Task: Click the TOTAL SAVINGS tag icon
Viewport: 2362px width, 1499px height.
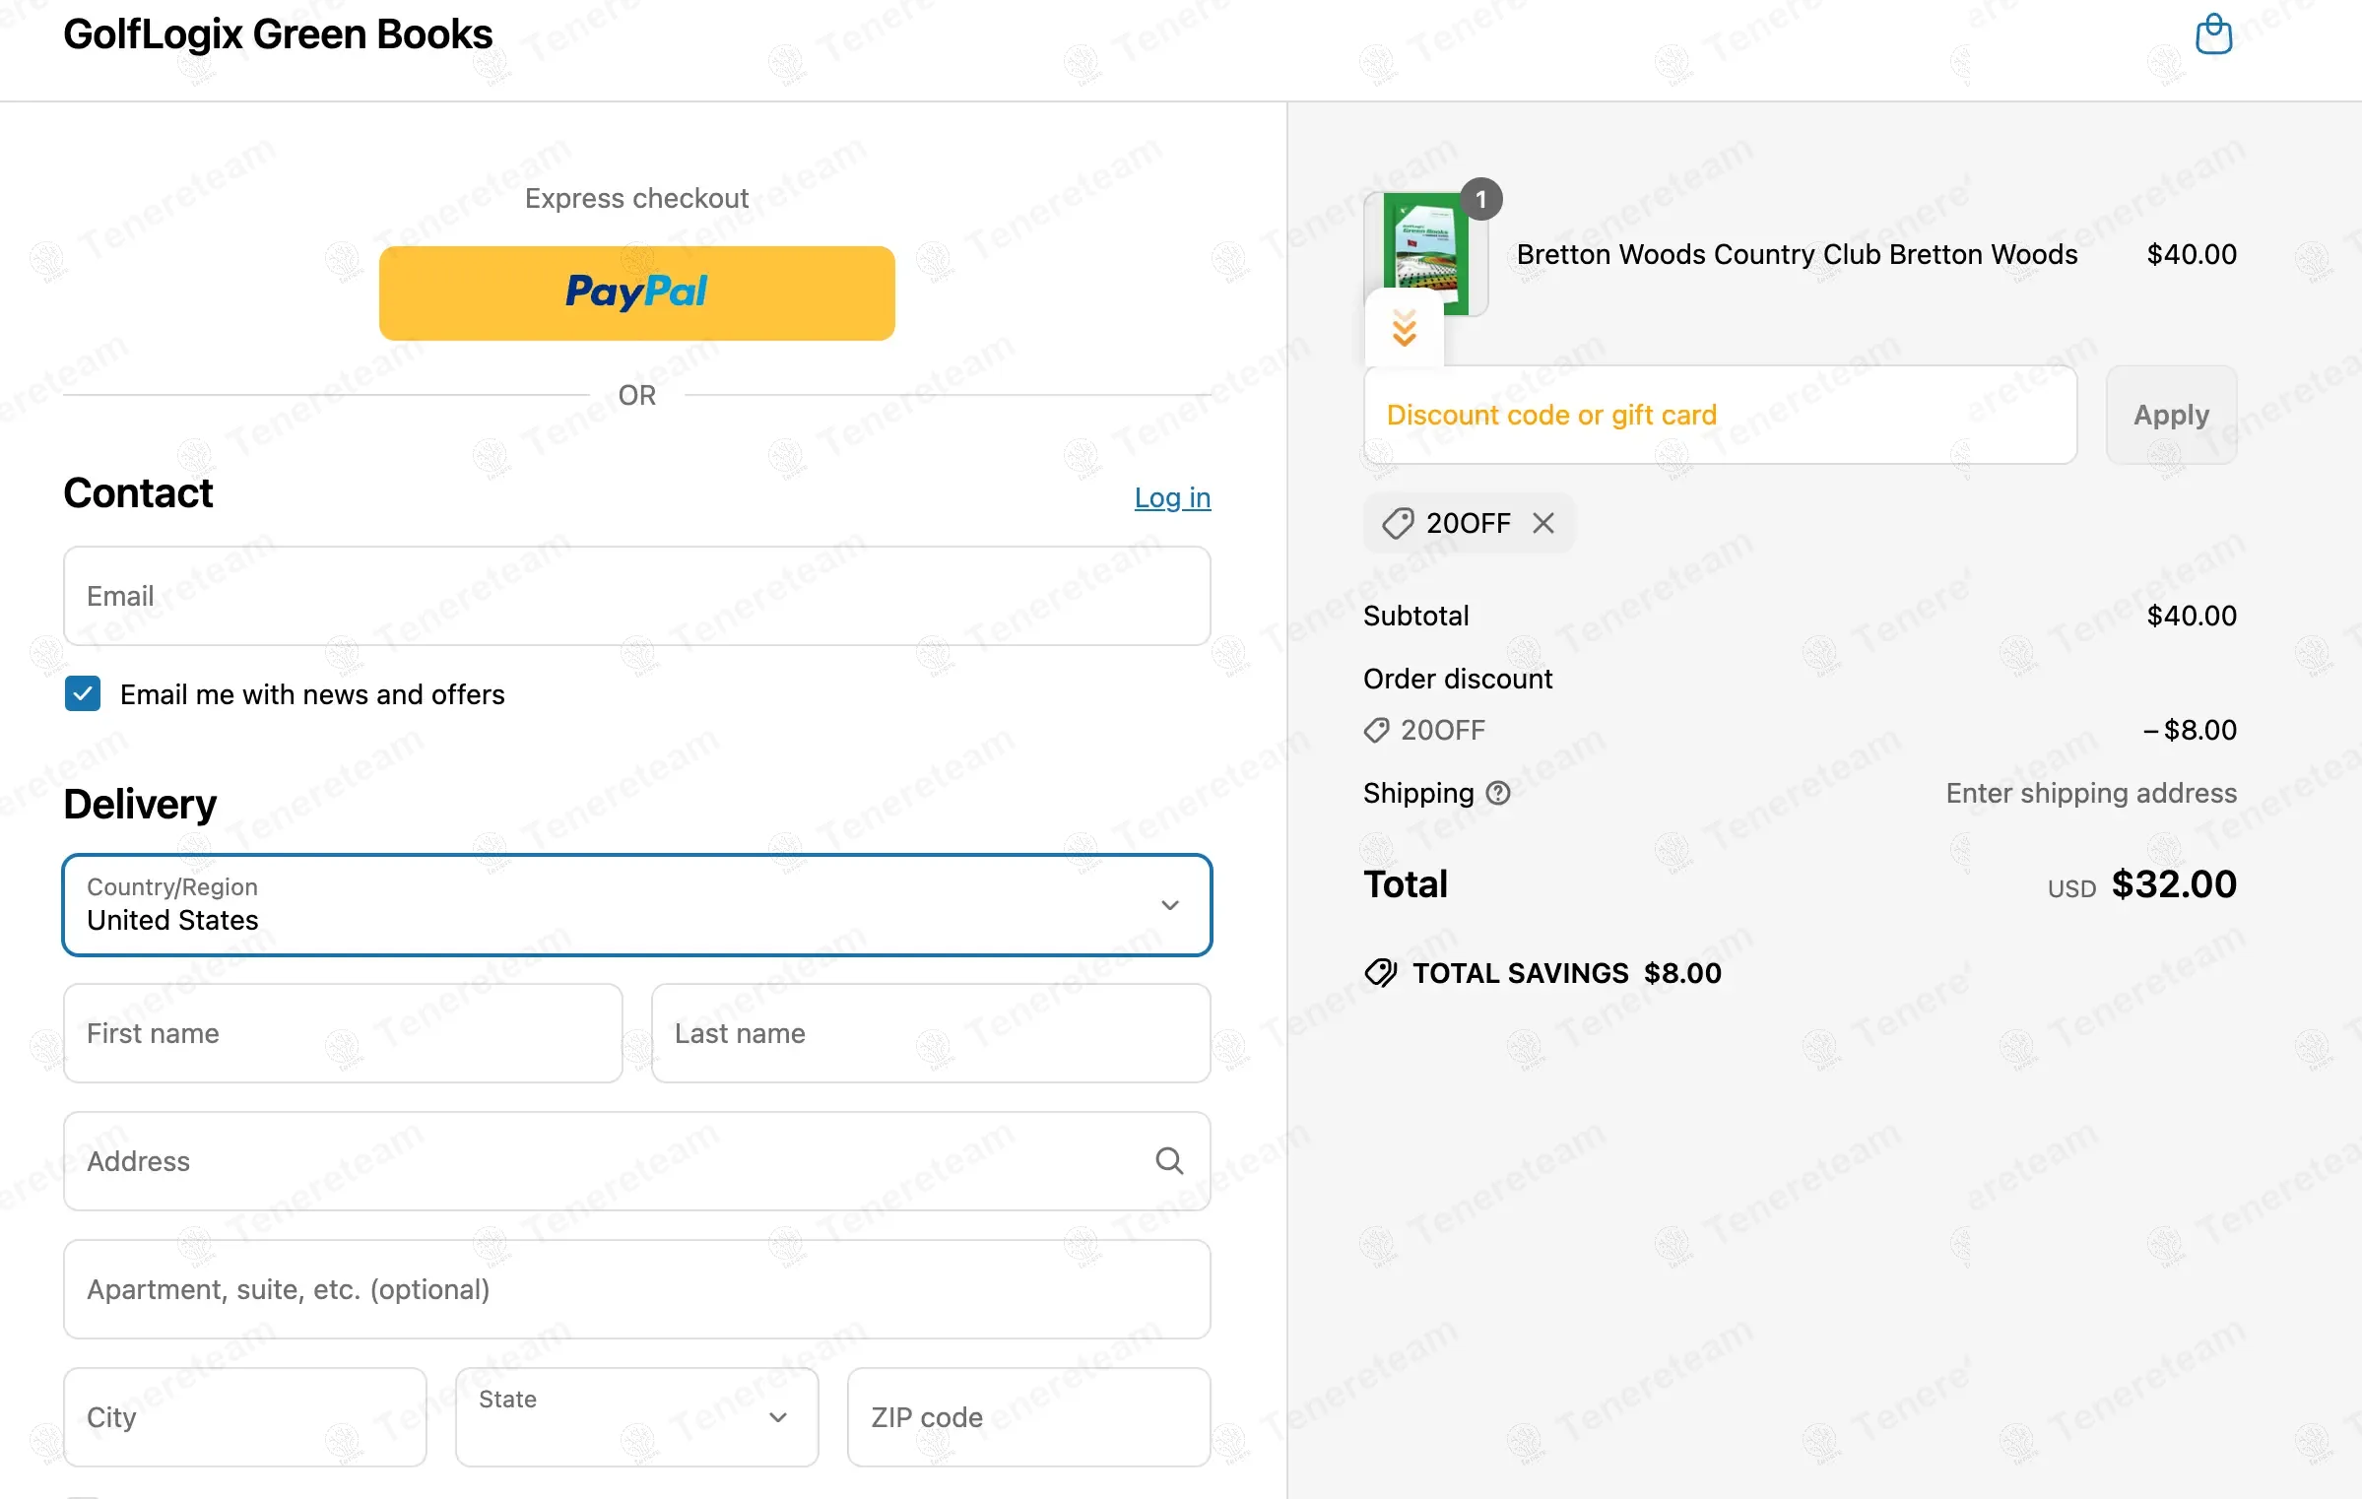Action: click(1381, 973)
